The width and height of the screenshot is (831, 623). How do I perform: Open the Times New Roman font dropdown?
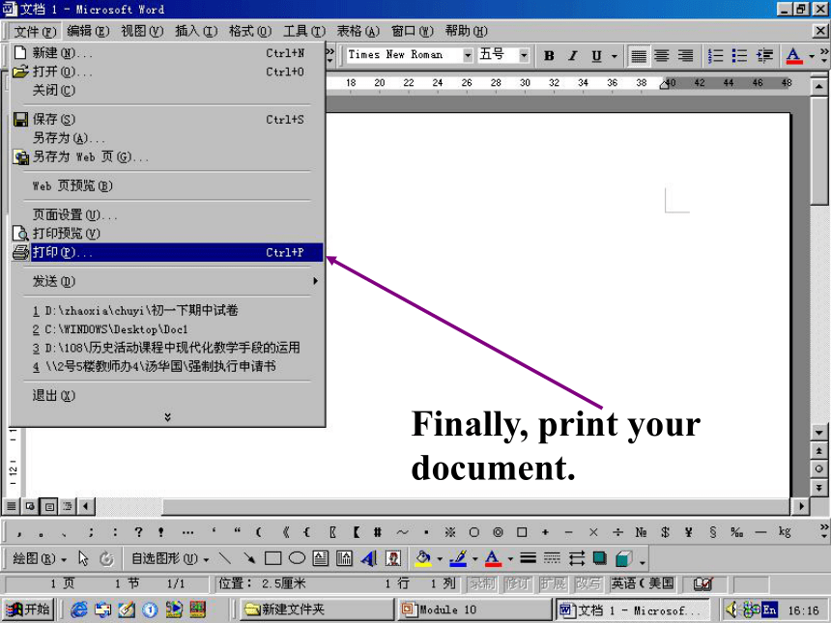[468, 55]
